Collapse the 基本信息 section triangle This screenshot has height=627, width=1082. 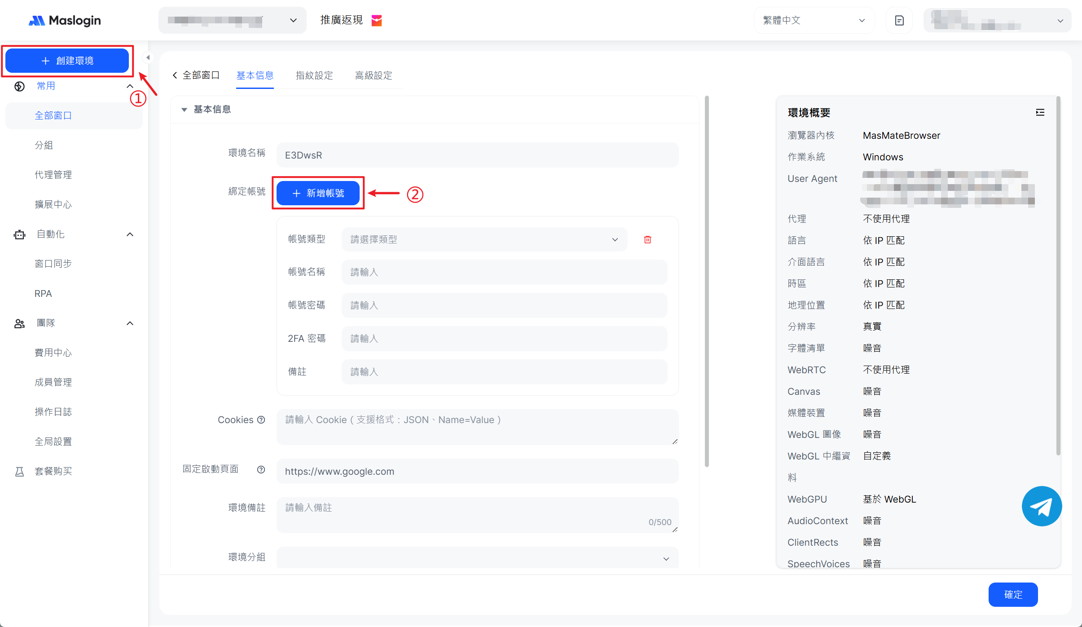[x=184, y=110]
